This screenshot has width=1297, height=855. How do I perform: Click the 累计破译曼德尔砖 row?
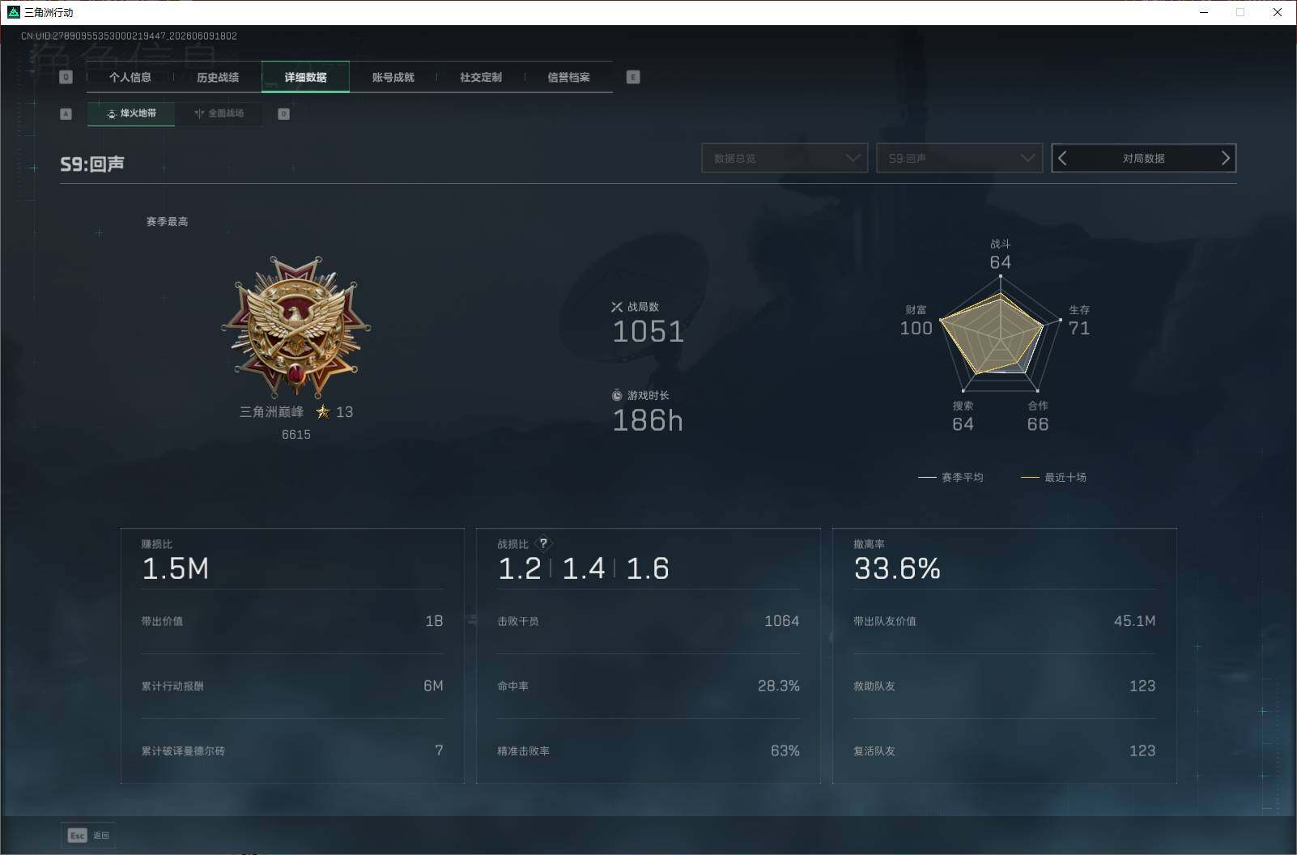292,751
